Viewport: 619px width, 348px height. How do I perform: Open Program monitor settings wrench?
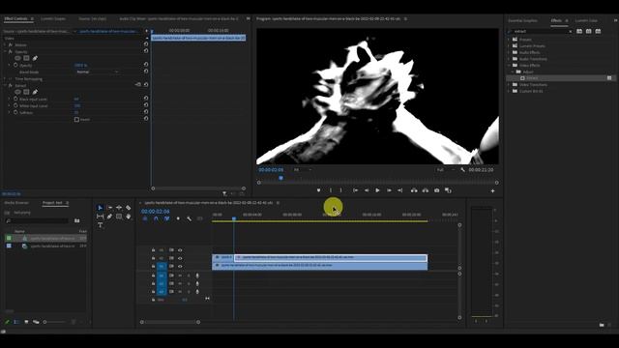(462, 170)
